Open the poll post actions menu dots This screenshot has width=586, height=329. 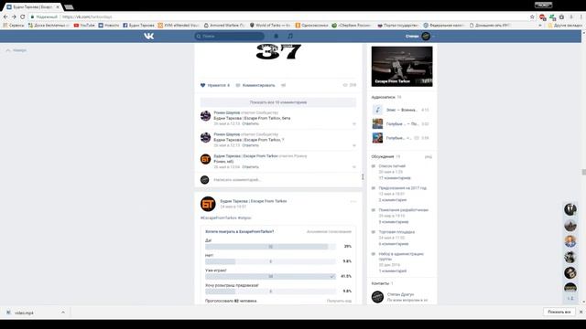[353, 201]
